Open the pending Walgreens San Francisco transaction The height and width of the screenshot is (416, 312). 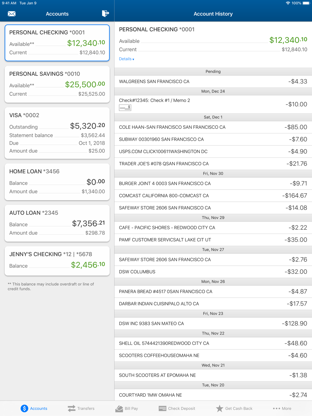[213, 81]
